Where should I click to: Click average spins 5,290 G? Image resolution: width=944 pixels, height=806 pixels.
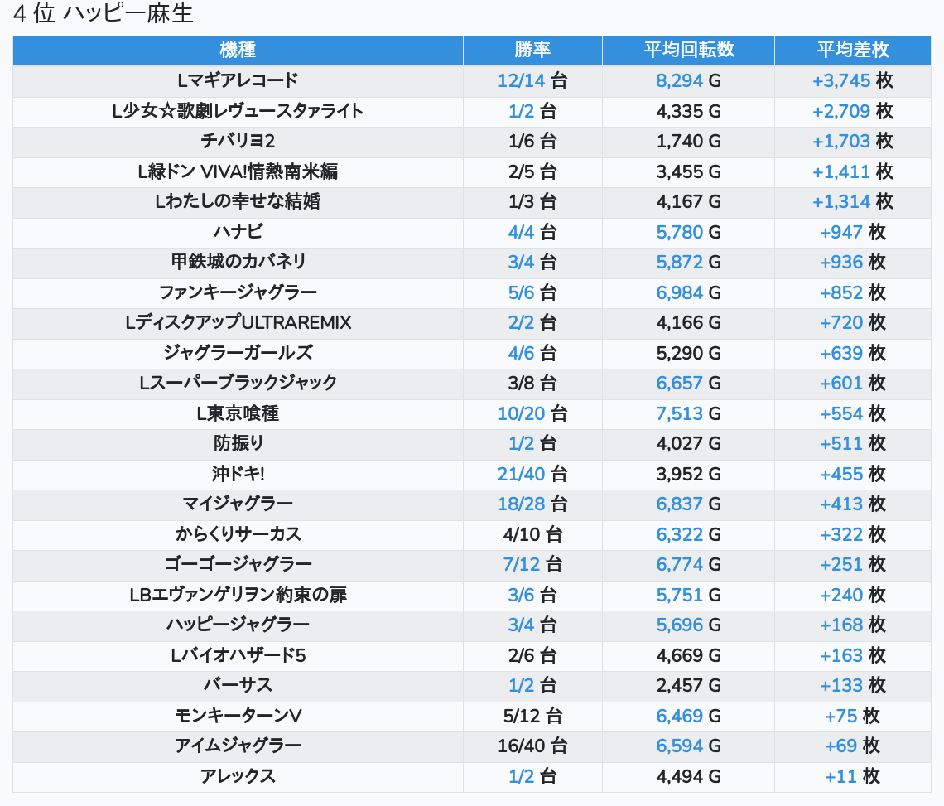[x=688, y=353]
